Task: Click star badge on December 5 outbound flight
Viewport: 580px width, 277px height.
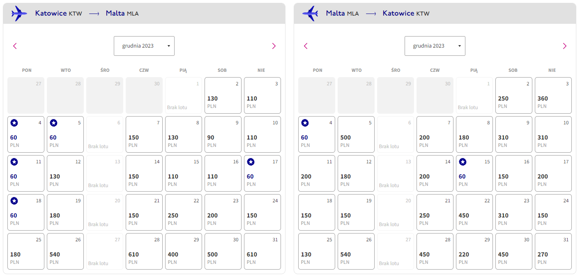Action: point(53,123)
